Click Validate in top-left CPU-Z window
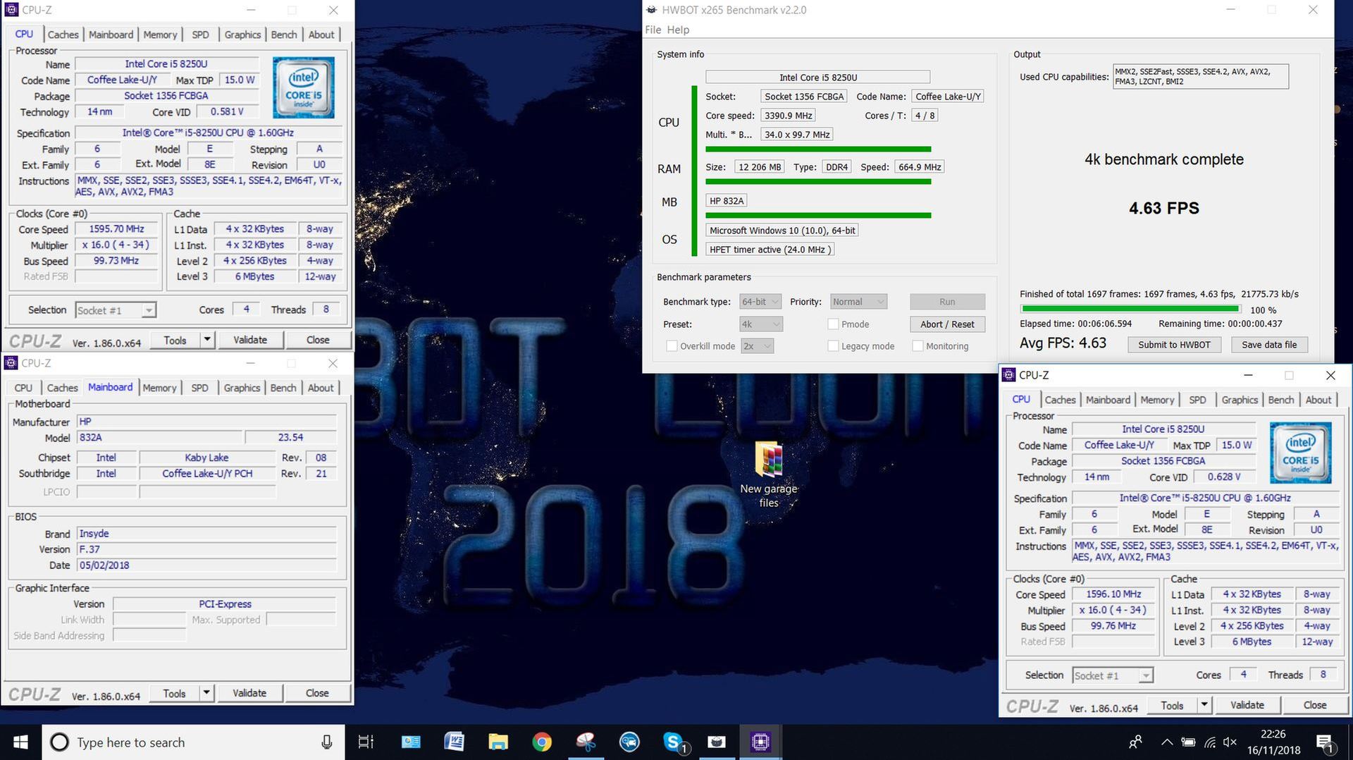1353x760 pixels. coord(250,340)
